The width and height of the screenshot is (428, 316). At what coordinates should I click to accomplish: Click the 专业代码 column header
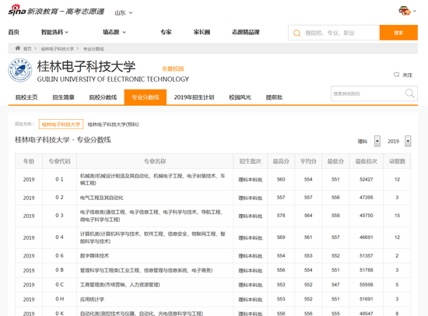pos(59,161)
